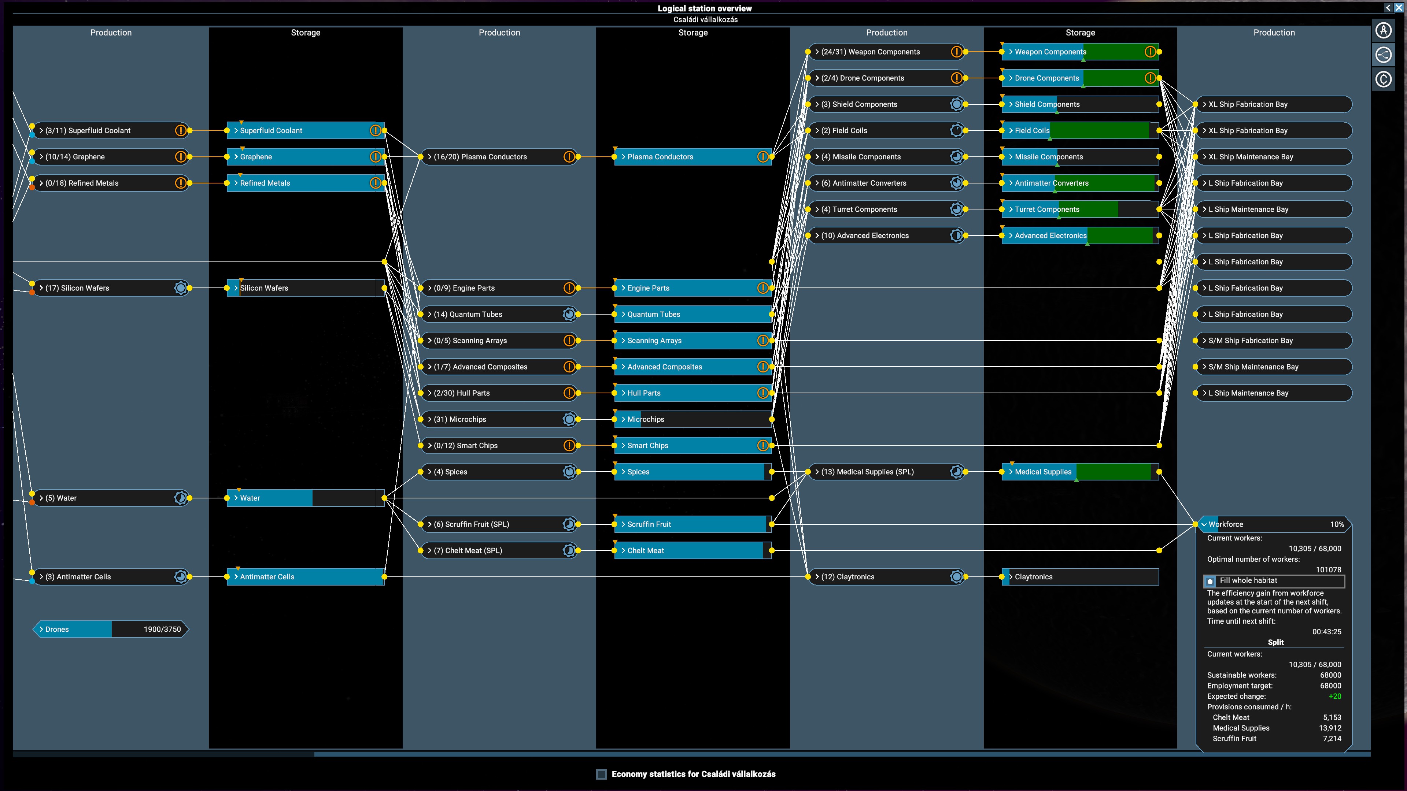Click Scruffin Fruit provisions value 7,214
This screenshot has height=791, width=1407.
click(1332, 738)
